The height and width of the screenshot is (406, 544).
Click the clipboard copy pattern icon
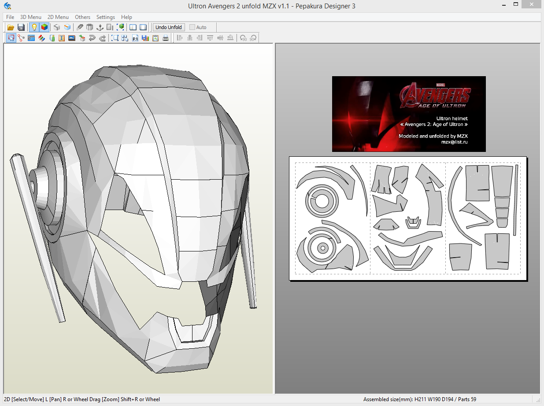click(155, 38)
